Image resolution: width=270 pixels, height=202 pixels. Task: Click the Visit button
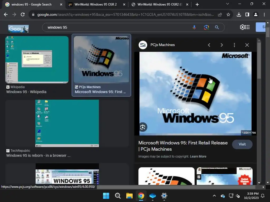242,144
